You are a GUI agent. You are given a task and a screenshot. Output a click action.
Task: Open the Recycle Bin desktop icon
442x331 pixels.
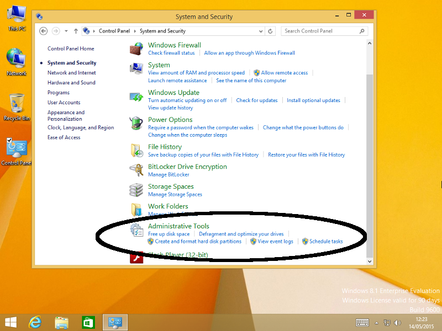(17, 107)
